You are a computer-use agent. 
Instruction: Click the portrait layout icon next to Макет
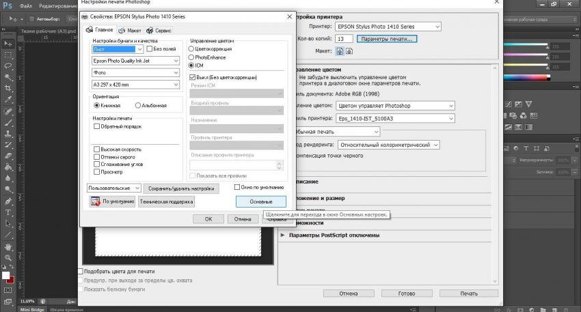pyautogui.click(x=340, y=51)
